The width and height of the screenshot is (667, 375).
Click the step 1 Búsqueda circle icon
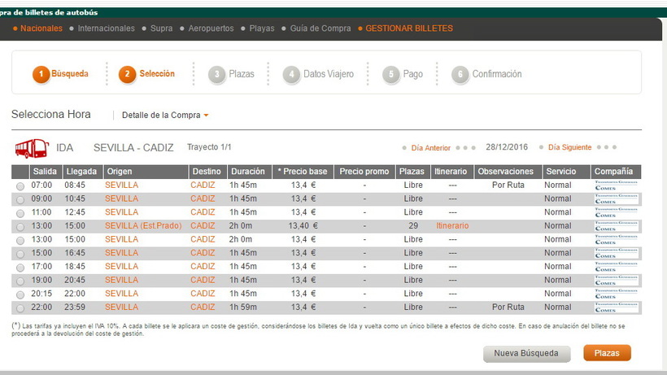[x=41, y=75]
